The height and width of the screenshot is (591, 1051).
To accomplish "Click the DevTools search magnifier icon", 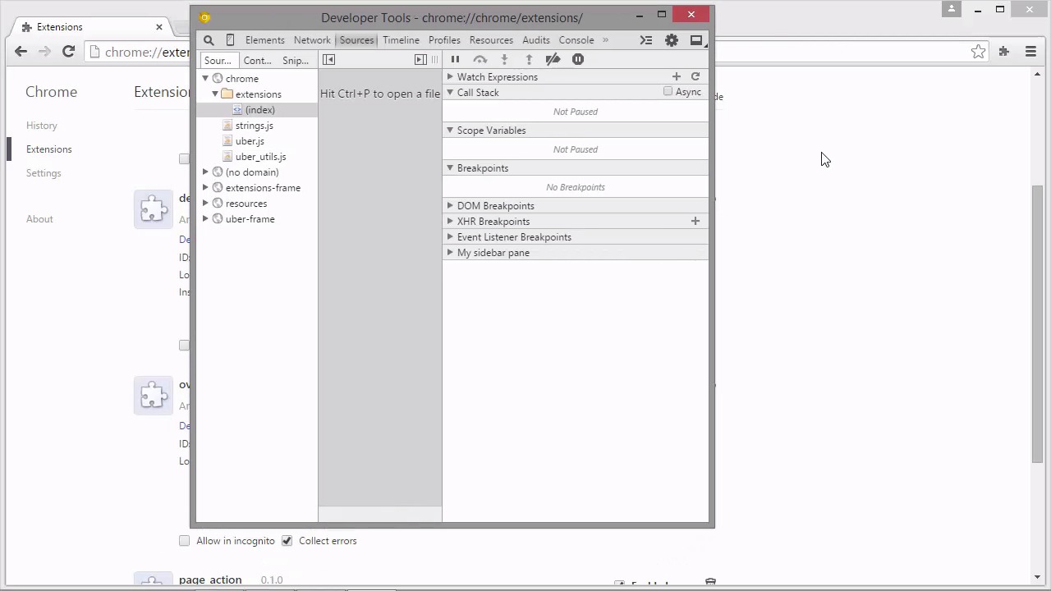I will (209, 40).
